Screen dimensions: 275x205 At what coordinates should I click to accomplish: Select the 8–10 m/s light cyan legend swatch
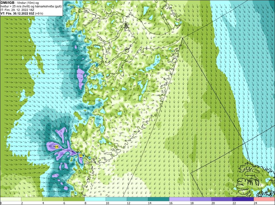(x=95, y=199)
